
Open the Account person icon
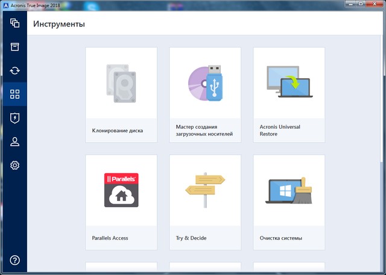[x=15, y=141]
